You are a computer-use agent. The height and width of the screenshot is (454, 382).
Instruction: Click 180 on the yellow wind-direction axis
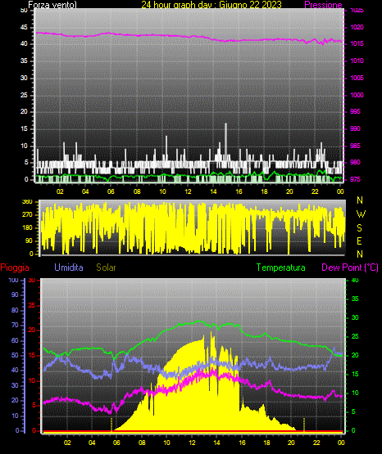tap(27, 228)
